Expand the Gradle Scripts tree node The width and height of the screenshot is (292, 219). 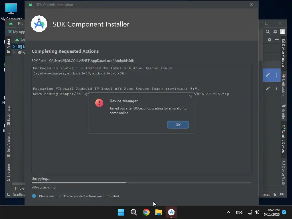tap(14, 52)
